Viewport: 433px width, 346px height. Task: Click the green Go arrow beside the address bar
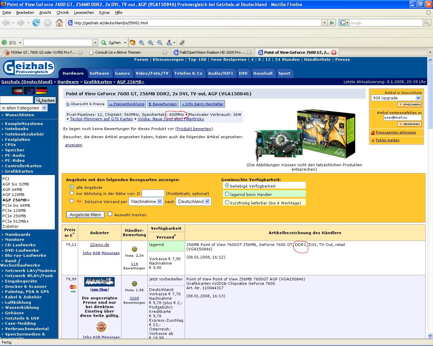332,23
